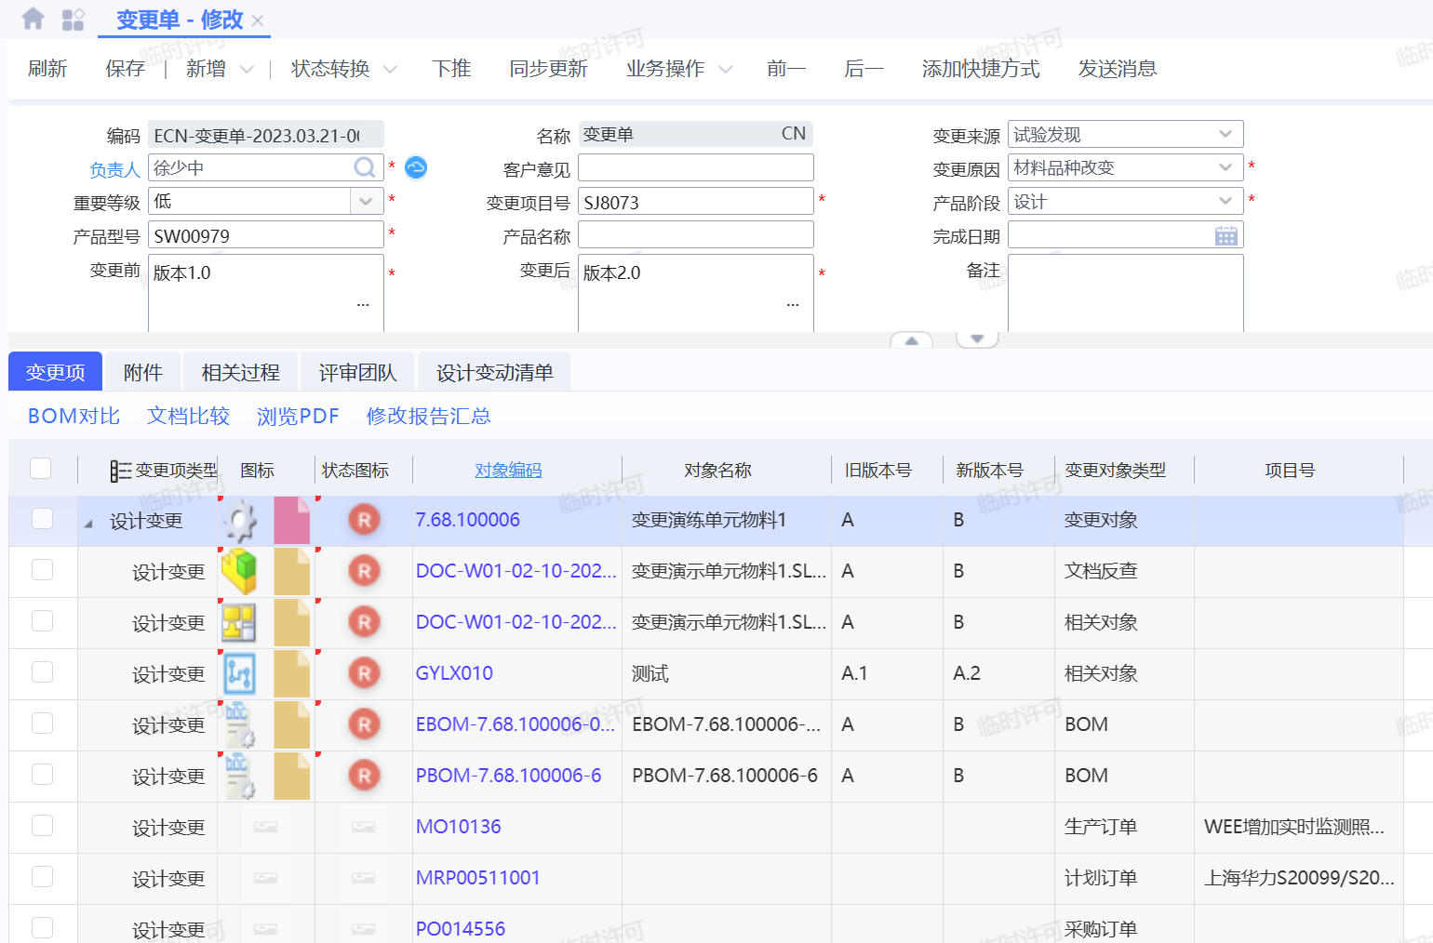
Task: Open the calendar picker for 完成日期
Action: [1225, 236]
